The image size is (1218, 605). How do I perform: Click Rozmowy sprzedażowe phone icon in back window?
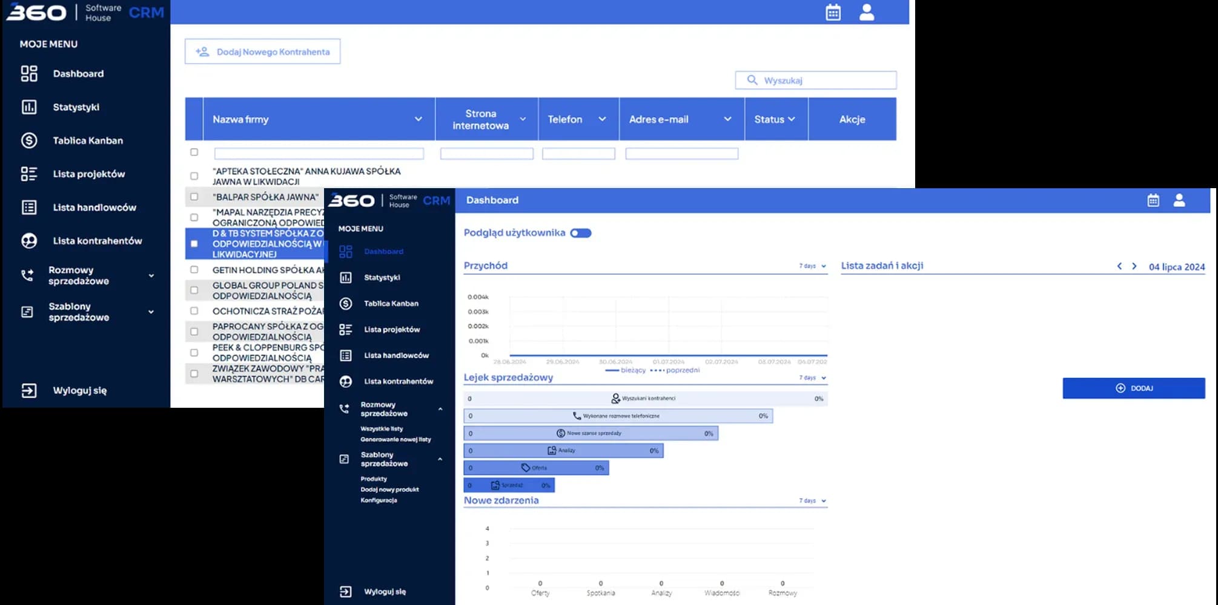(27, 275)
